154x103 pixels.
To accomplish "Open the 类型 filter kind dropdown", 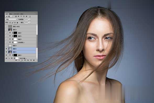I will (9, 16).
